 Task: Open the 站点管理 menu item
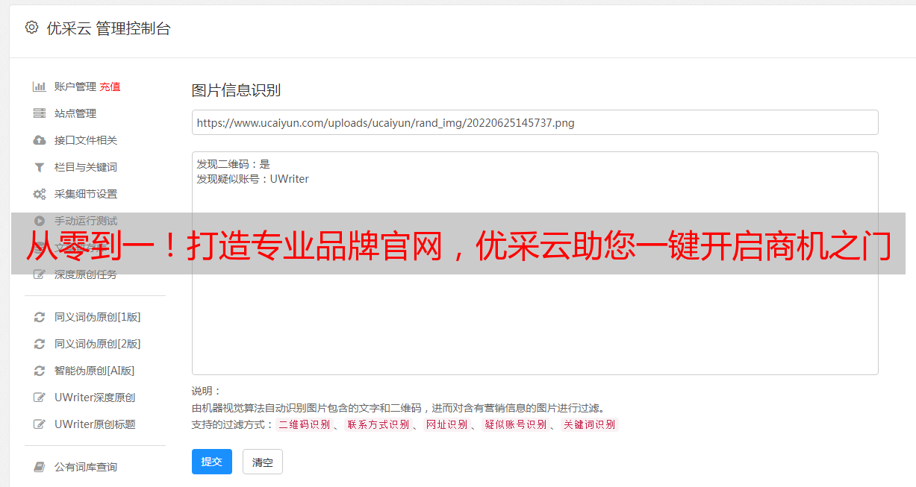75,113
